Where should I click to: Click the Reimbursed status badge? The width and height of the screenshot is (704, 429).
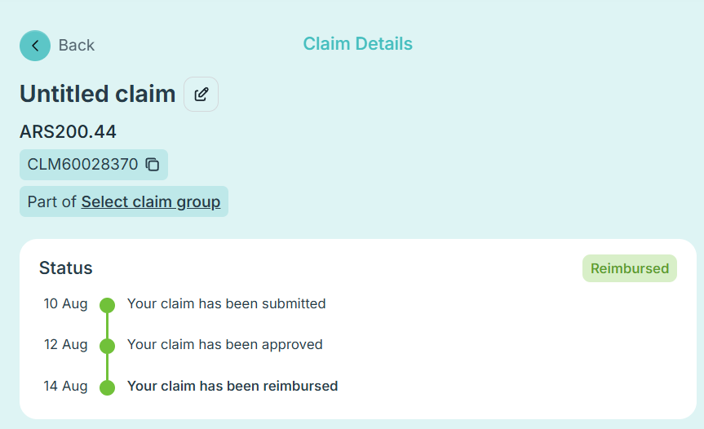point(629,268)
